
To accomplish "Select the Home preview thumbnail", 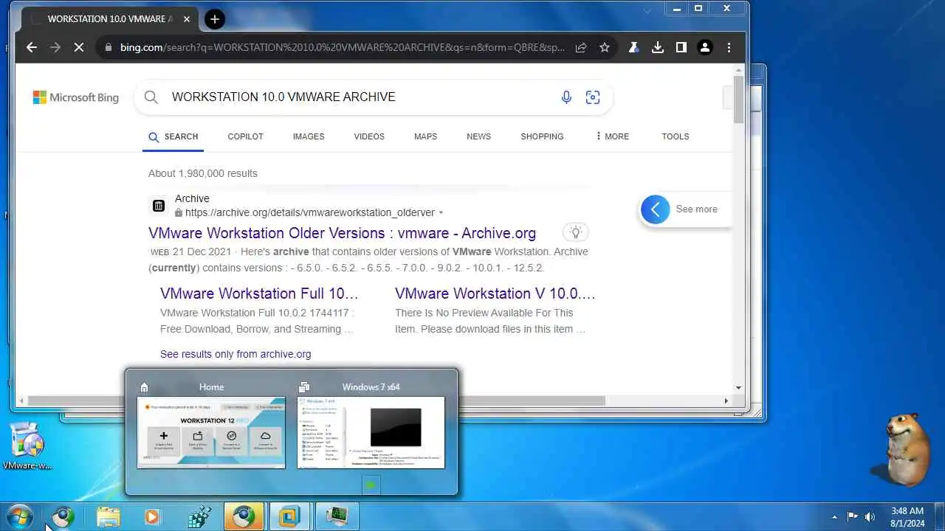I will click(x=211, y=432).
